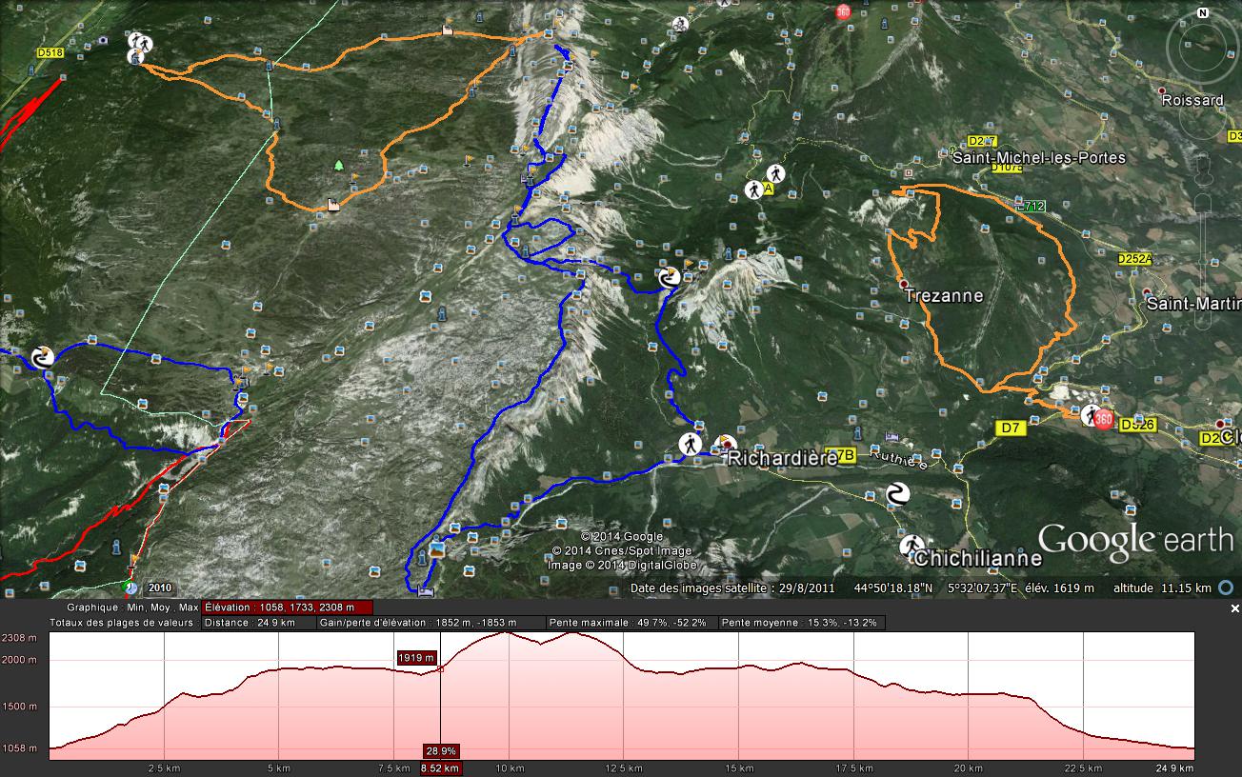This screenshot has width=1242, height=777.
Task: Click the Richardière place label
Action: (x=783, y=458)
